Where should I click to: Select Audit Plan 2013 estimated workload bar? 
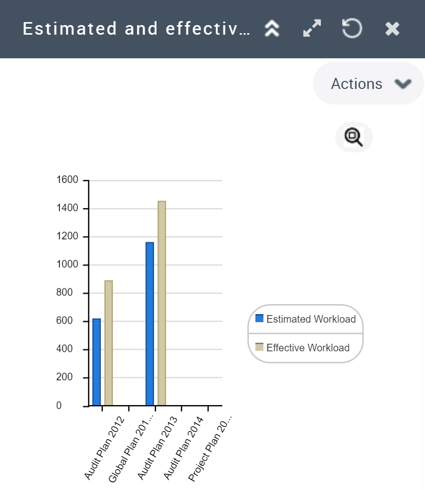[x=150, y=324]
